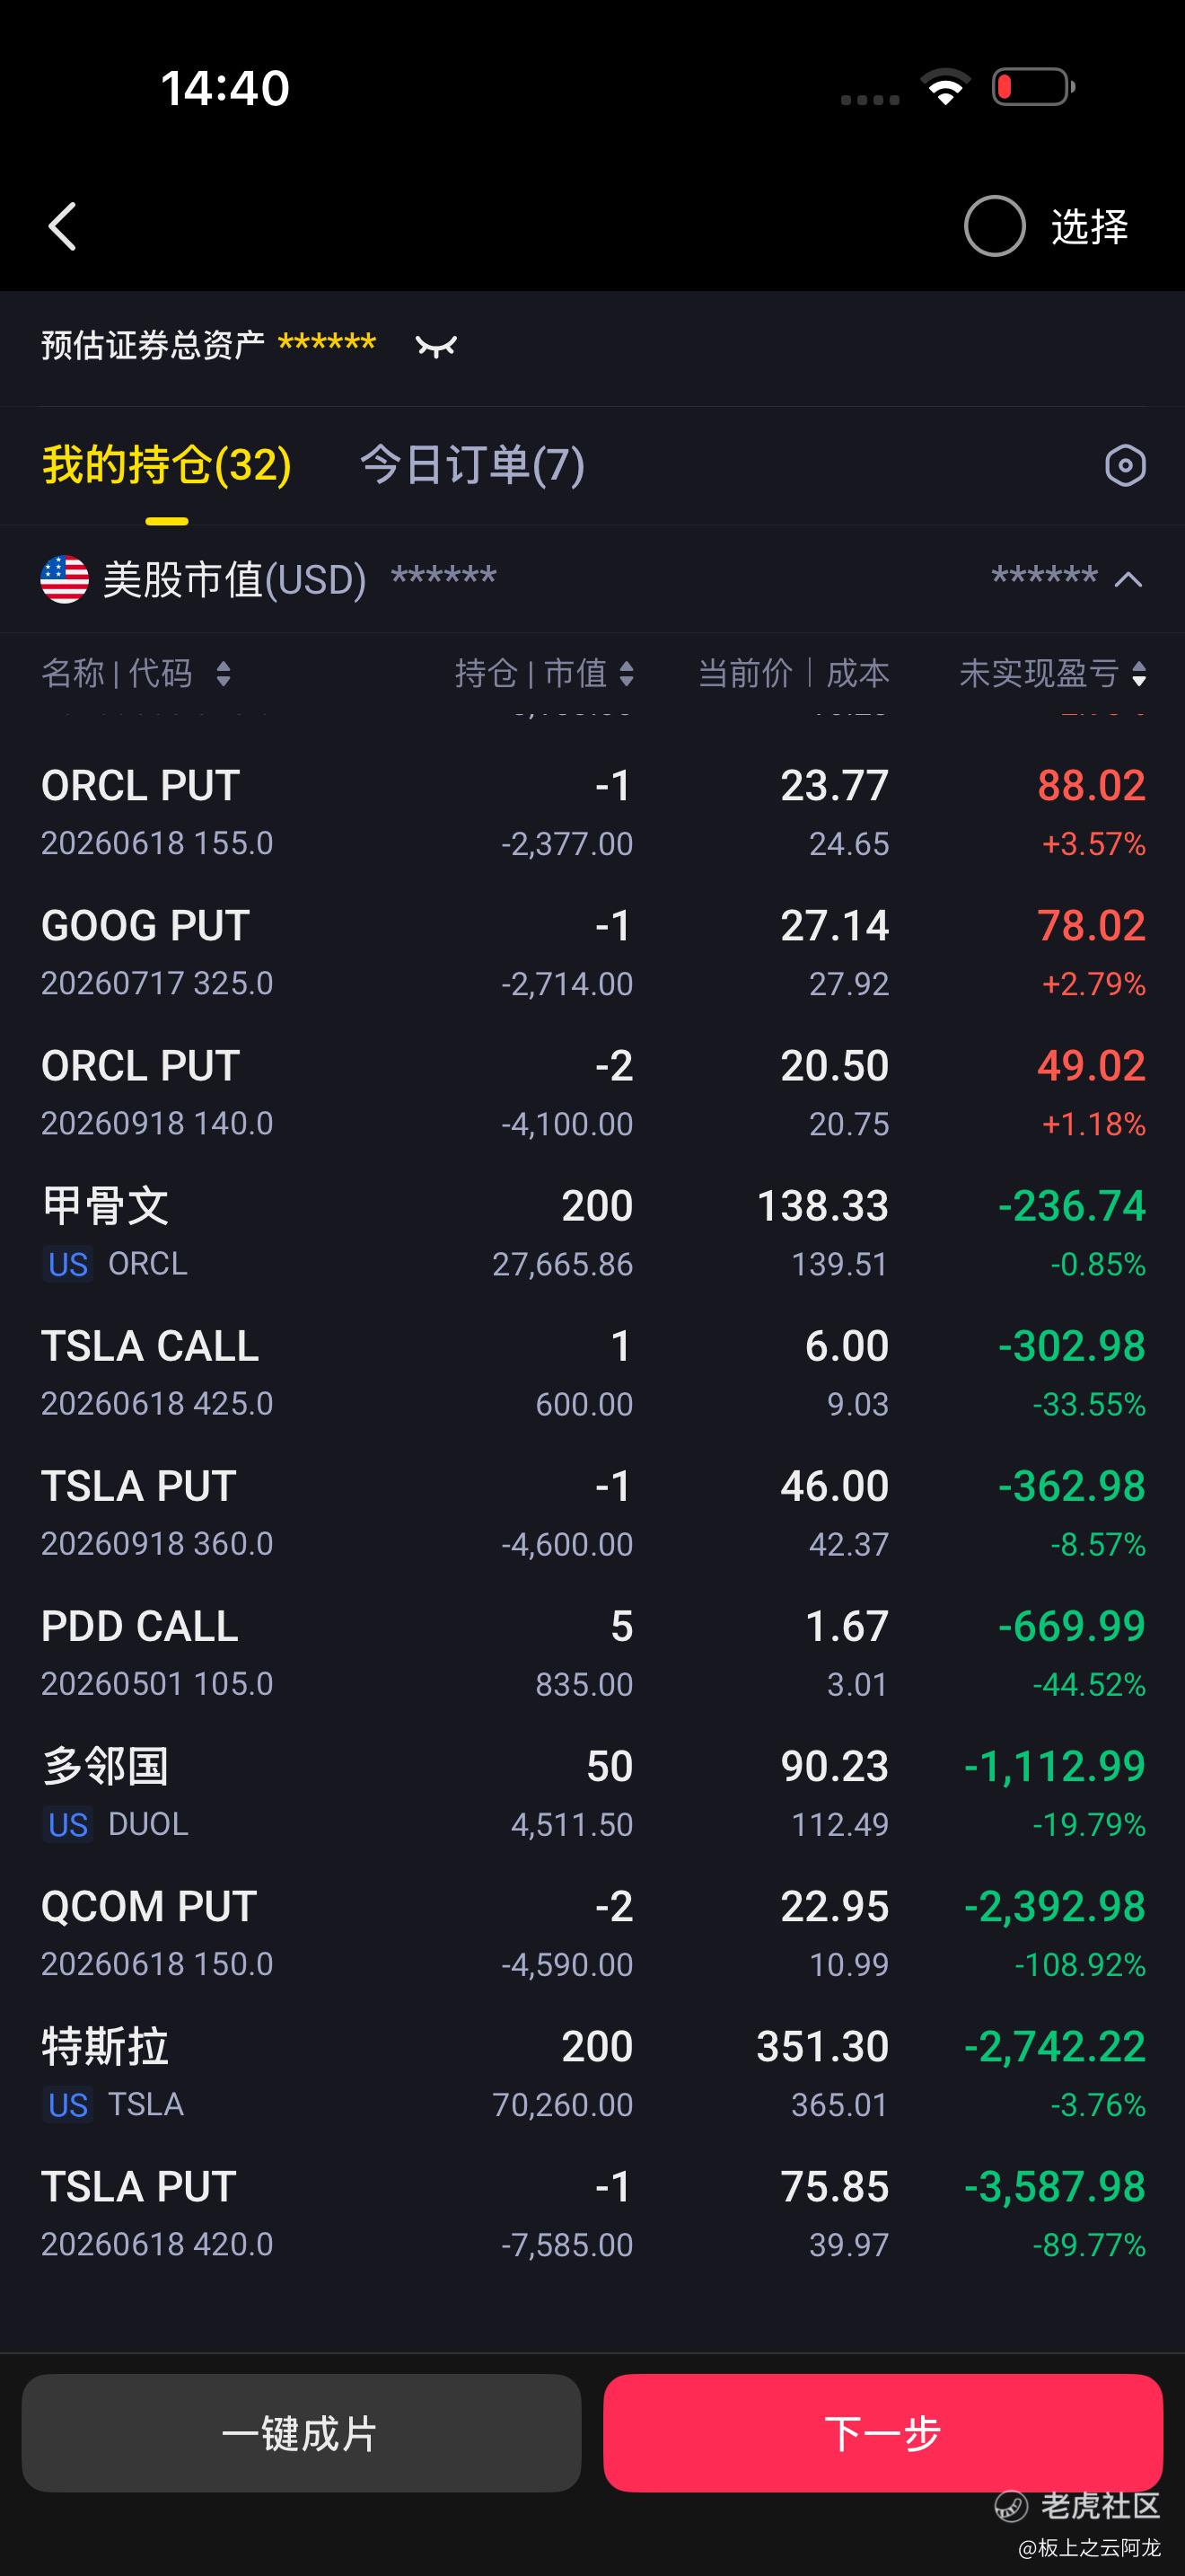This screenshot has height=2576, width=1185.
Task: Open the 甲骨文 ORCL stock row
Action: pos(592,1233)
